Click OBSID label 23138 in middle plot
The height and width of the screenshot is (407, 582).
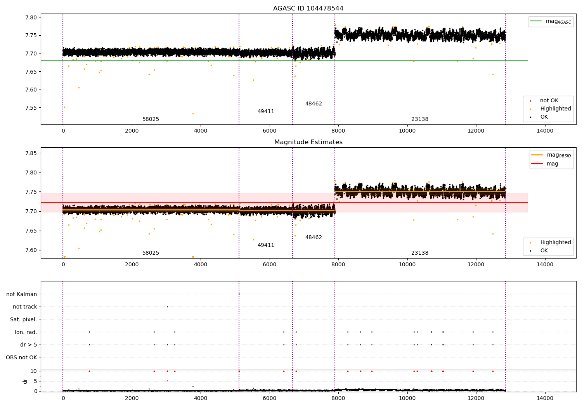(420, 253)
